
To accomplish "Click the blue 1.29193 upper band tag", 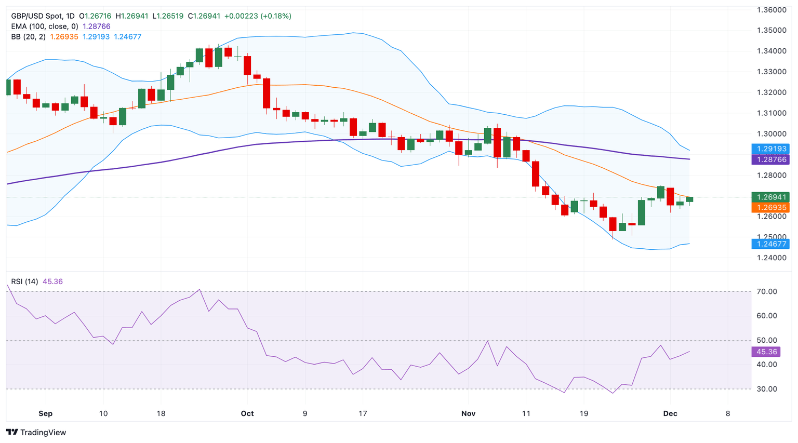I will coord(770,149).
